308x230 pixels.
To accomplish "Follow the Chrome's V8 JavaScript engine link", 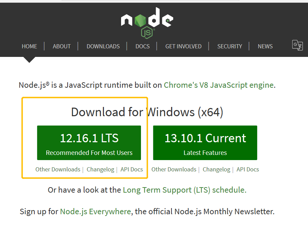I will pyautogui.click(x=219, y=85).
